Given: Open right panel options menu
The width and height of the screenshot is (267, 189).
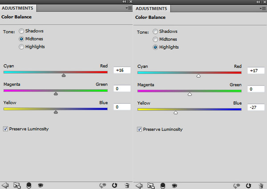Looking at the screenshot, I should tap(263, 8).
